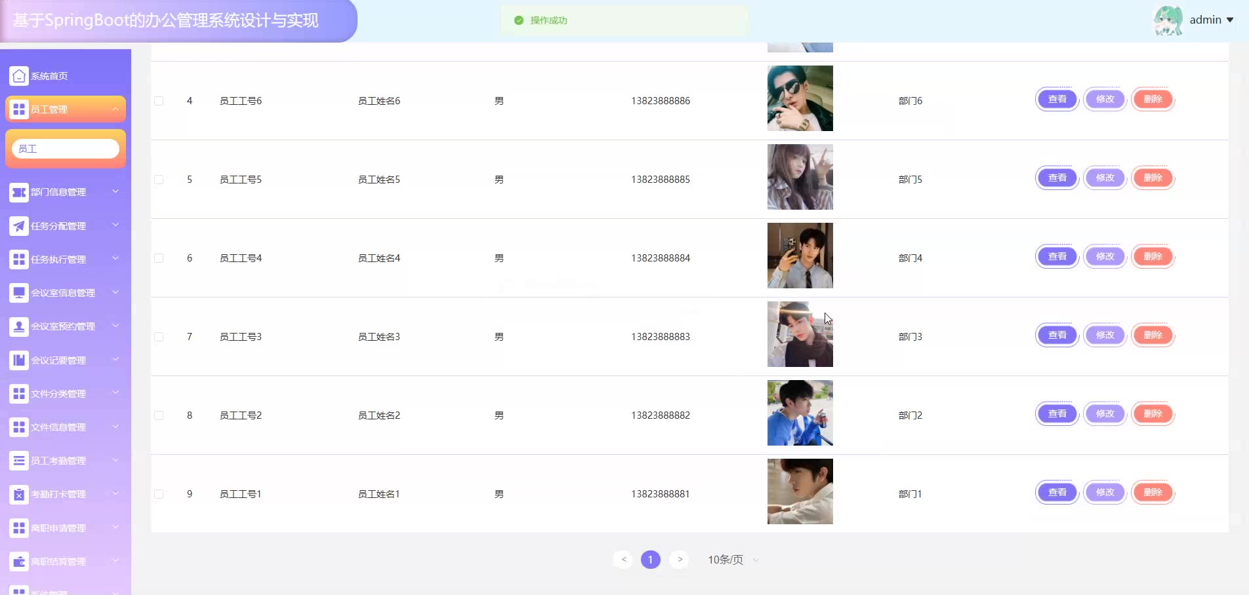Viewport: 1249px width, 595px height.
Task: Edit the record for 员工姓名6
Action: click(1105, 100)
